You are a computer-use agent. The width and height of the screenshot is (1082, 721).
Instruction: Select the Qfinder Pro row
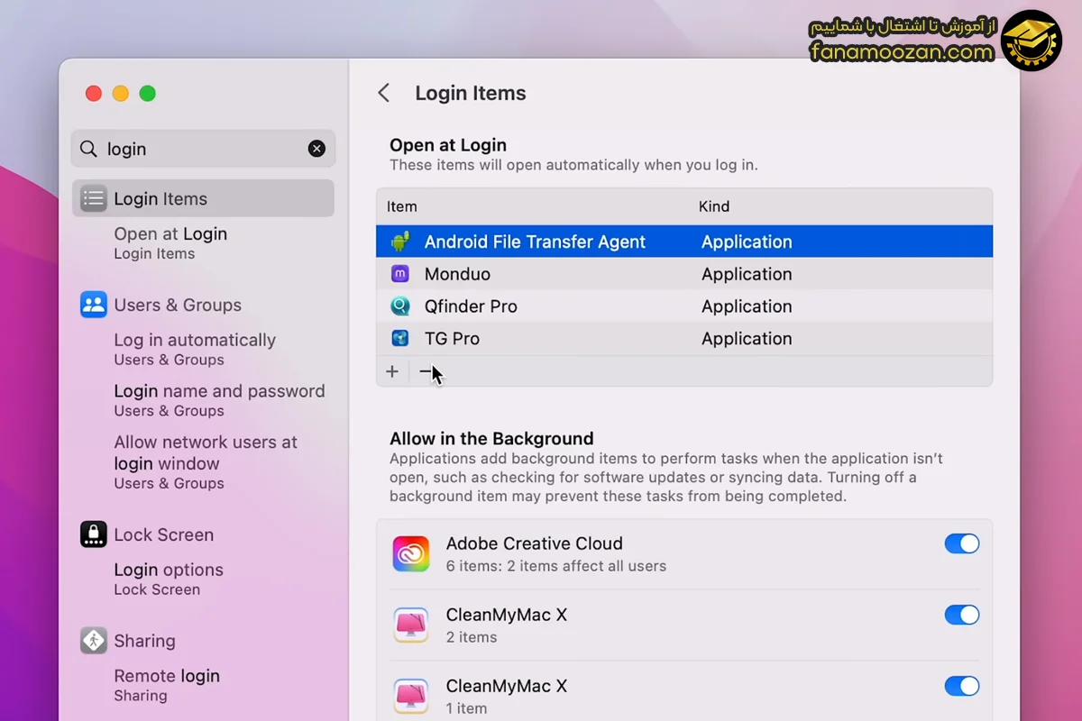pos(684,306)
